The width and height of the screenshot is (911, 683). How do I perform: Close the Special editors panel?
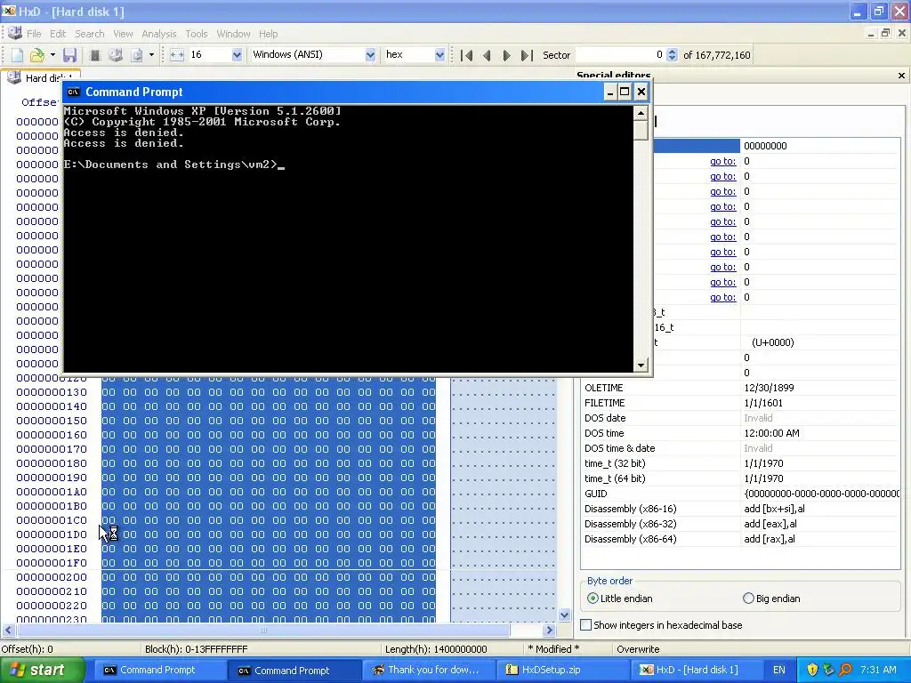(901, 76)
